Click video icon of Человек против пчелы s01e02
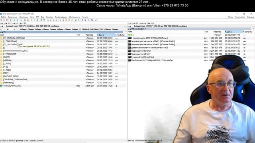This screenshot has height=143, width=255. pos(129,44)
